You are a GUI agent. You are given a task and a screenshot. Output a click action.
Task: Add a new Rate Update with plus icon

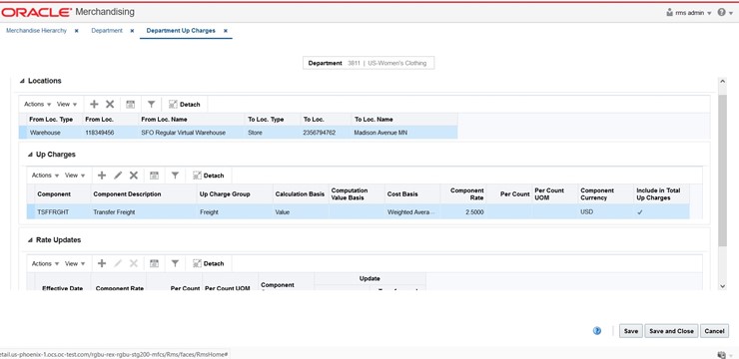click(102, 263)
